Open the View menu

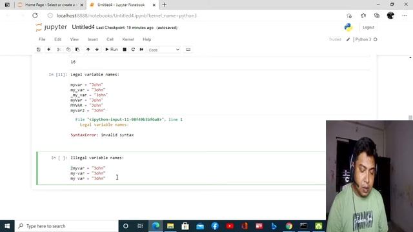tap(74, 39)
